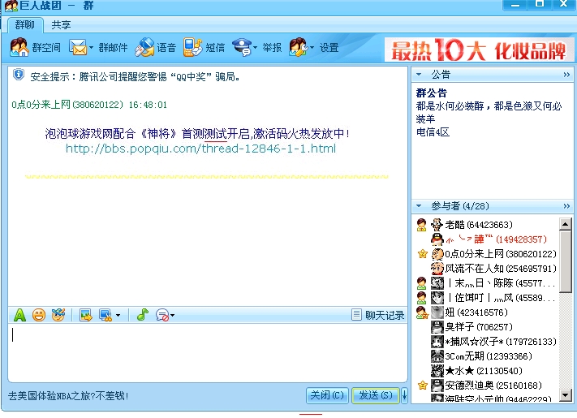The height and width of the screenshot is (418, 577).
Task: Click the font settings 'A' icon
Action: tap(19, 315)
